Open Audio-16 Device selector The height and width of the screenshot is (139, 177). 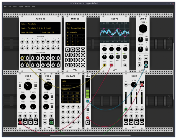40,28
